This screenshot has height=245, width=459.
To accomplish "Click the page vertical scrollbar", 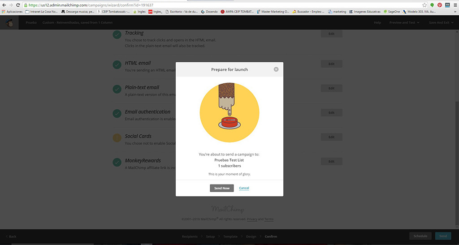I will (x=457, y=164).
